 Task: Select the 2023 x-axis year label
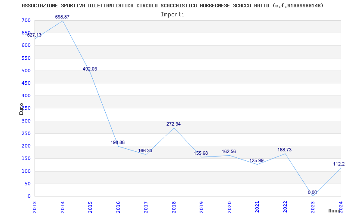tap(313, 207)
